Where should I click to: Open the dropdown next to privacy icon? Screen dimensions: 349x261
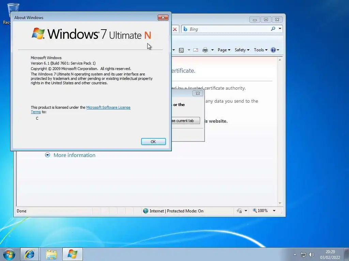pyautogui.click(x=246, y=211)
